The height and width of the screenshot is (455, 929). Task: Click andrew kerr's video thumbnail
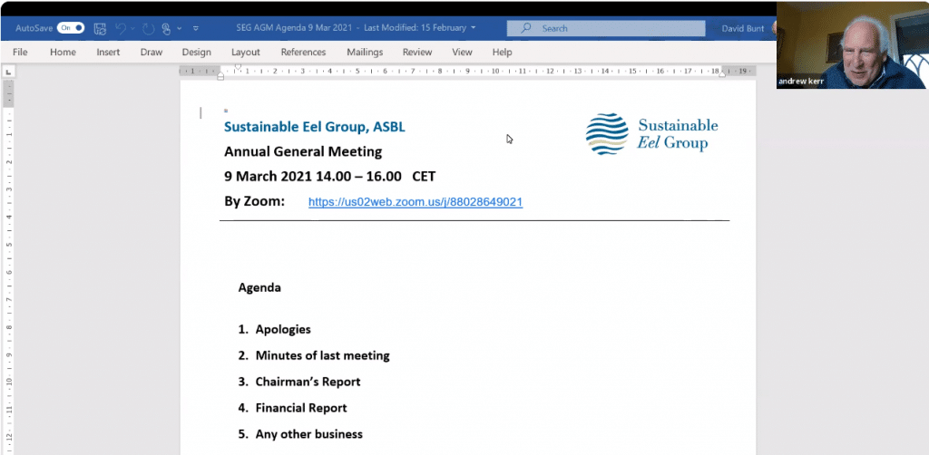(852, 45)
